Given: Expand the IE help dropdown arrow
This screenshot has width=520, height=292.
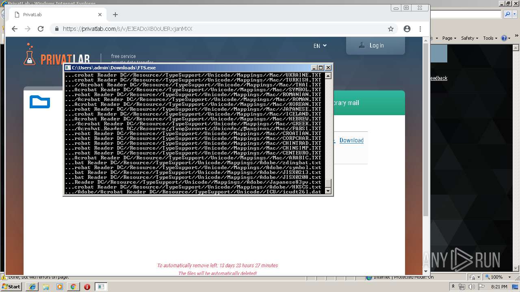Looking at the screenshot, I should coord(509,38).
